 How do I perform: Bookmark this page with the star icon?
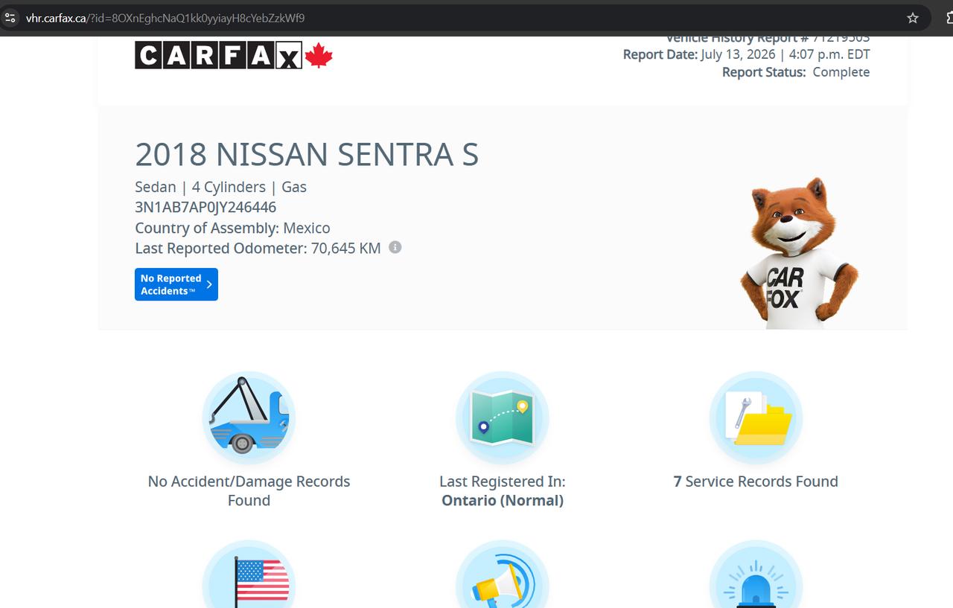(913, 18)
